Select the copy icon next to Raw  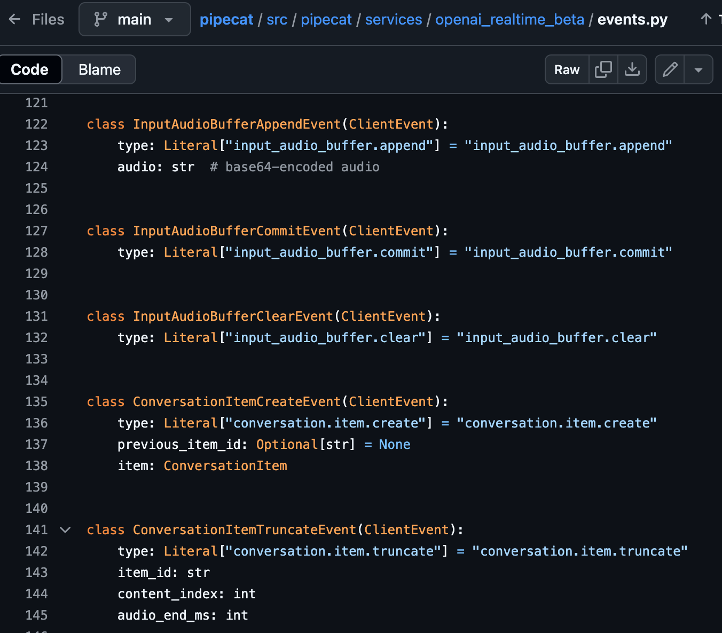click(603, 69)
